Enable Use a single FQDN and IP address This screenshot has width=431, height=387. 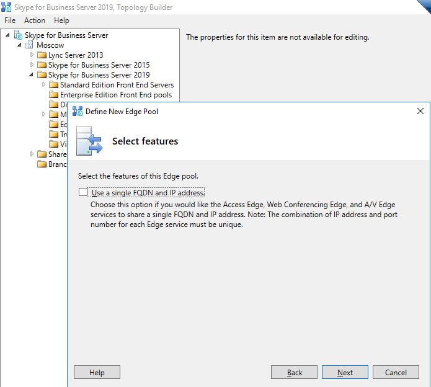coord(82,192)
